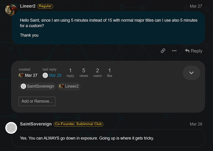The image size is (213, 151).
Task: Click the 1 reply count
Action: coord(70,73)
